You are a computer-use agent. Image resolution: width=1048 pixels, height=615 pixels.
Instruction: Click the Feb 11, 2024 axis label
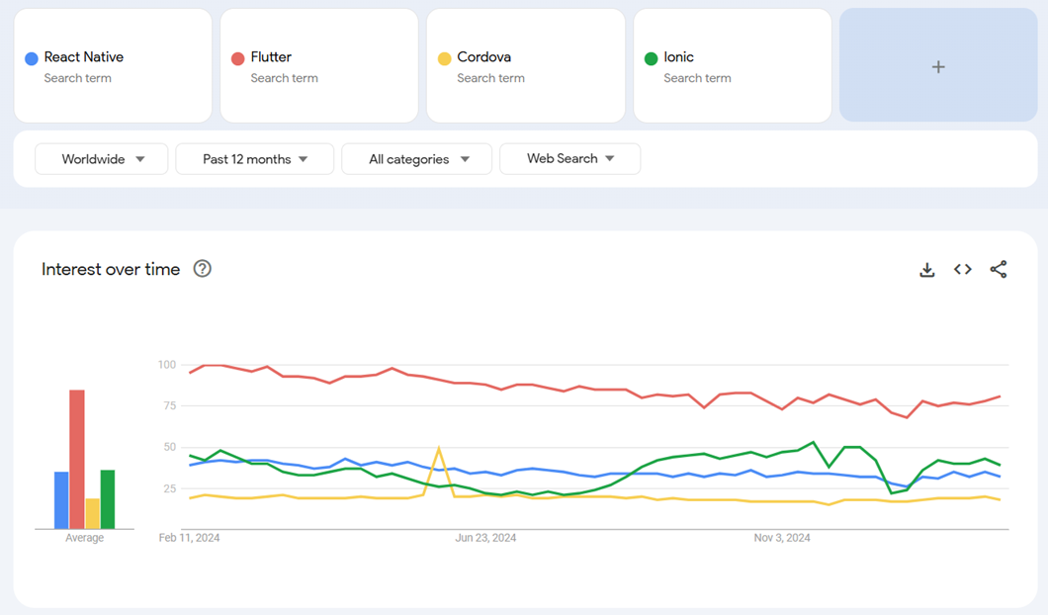pyautogui.click(x=189, y=538)
